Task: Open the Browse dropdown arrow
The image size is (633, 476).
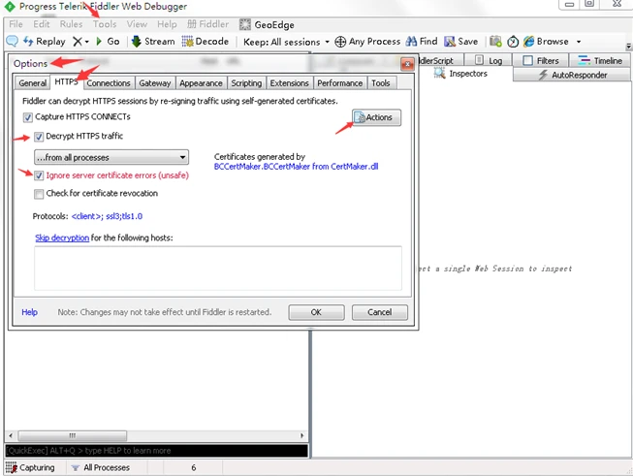Action: 579,42
